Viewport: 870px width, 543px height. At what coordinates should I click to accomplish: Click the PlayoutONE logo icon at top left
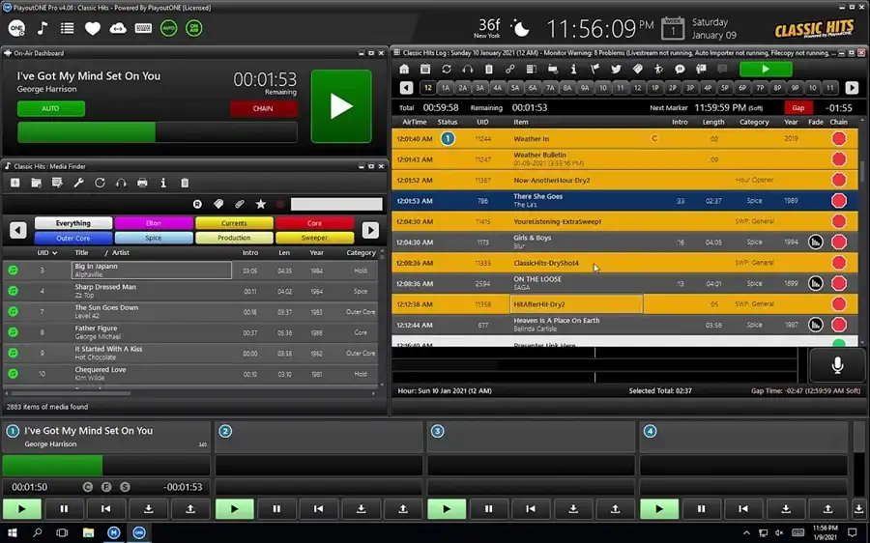[x=16, y=28]
